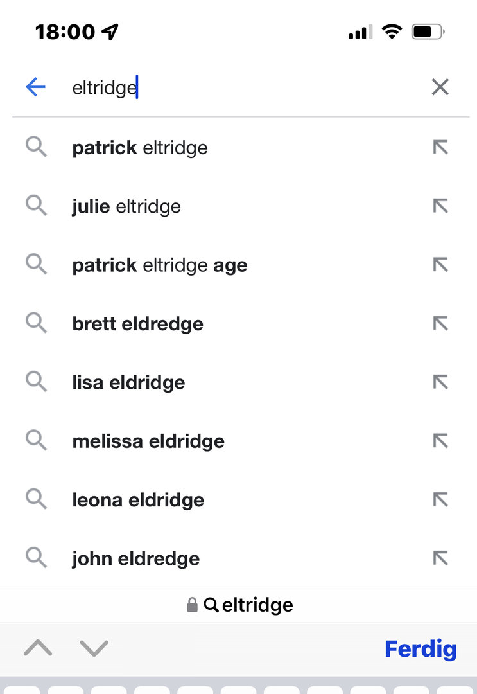
Task: Tap the search text field containing eltridge
Action: pos(244,87)
